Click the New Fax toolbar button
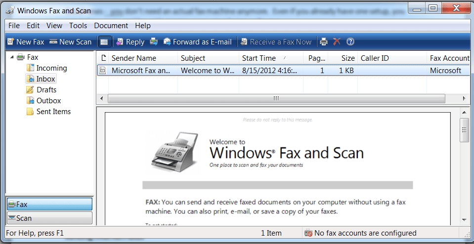Viewport: 474px width, 244px height. (x=26, y=41)
